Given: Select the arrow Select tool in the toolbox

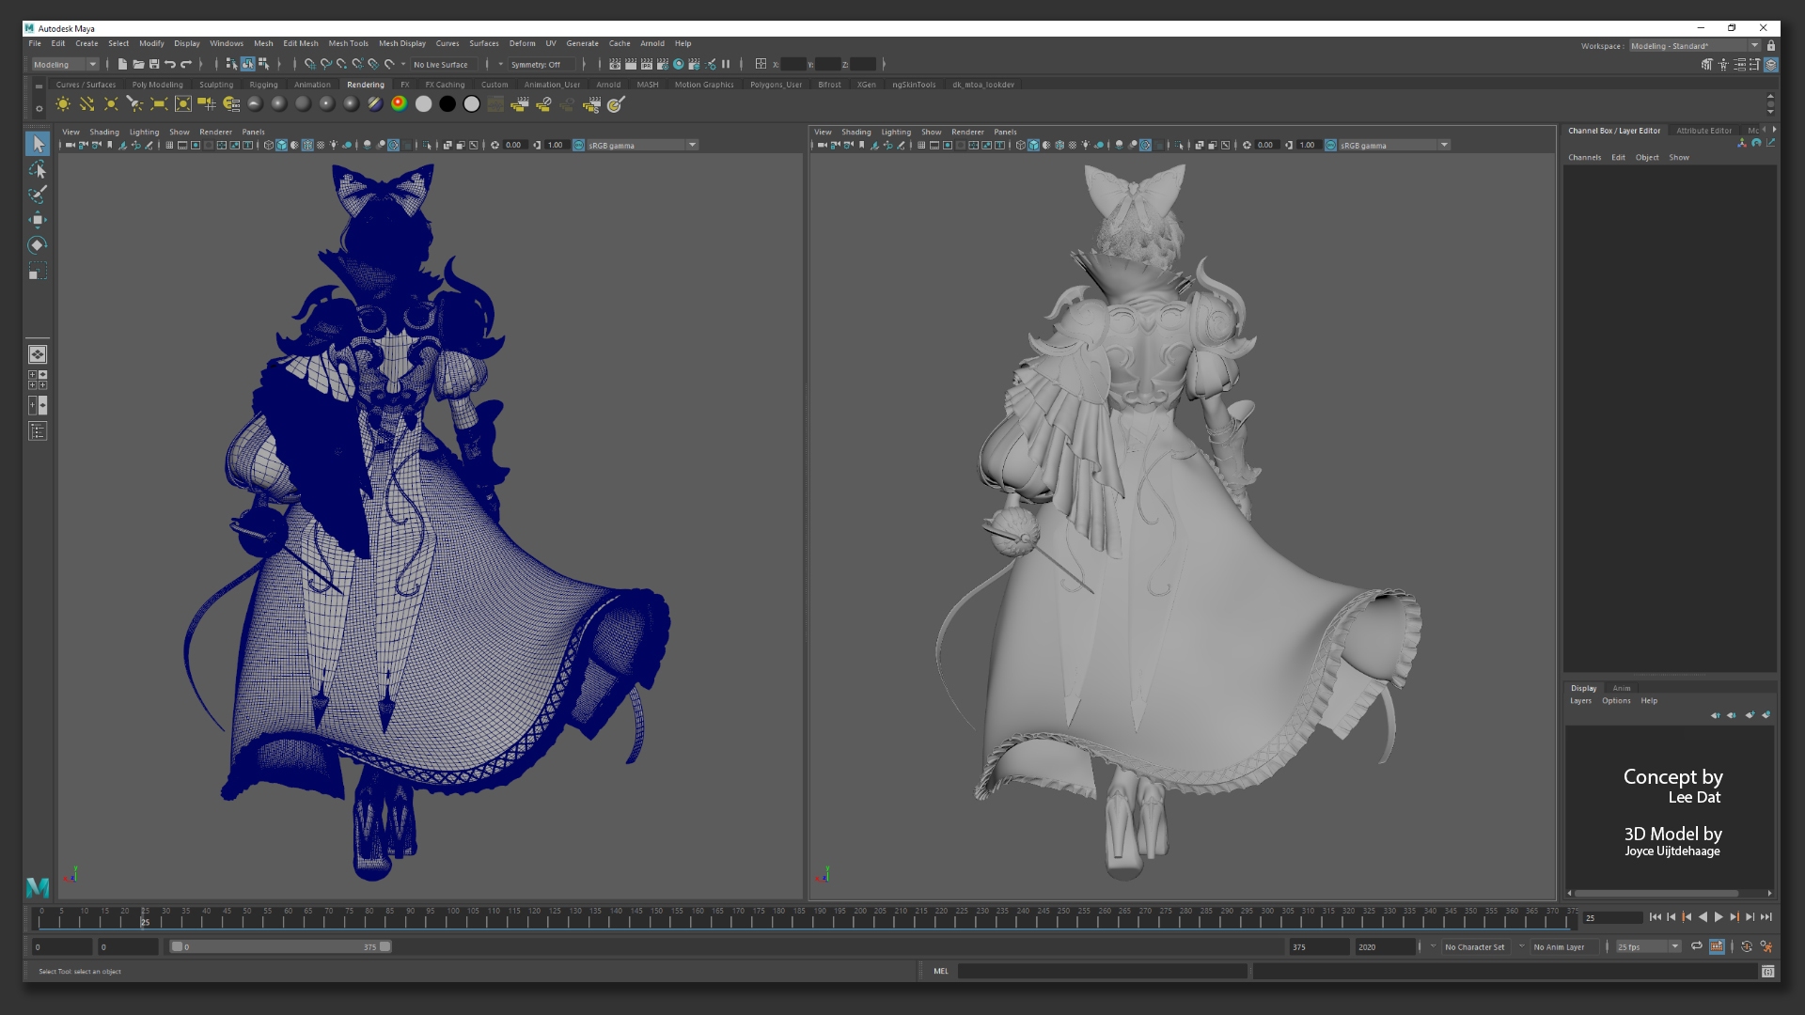Looking at the screenshot, I should [x=38, y=144].
